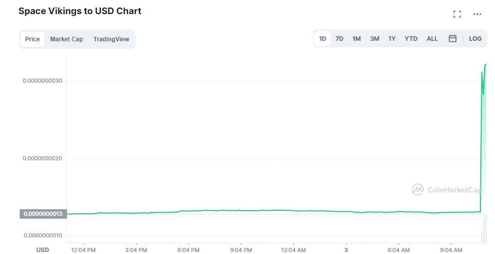The image size is (495, 254).
Task: Switch to the Market Cap tab
Action: point(67,39)
